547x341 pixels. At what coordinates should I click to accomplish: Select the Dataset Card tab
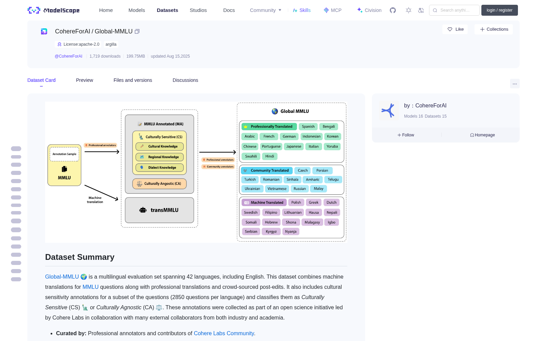tap(41, 80)
